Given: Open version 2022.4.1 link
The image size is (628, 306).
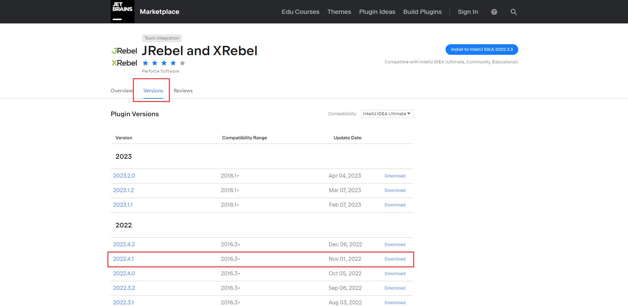Looking at the screenshot, I should point(123,259).
